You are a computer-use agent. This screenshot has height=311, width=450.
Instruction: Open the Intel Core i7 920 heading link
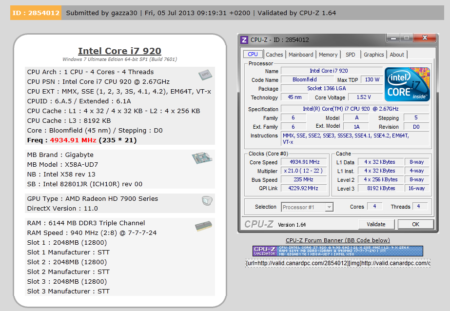pyautogui.click(x=119, y=51)
